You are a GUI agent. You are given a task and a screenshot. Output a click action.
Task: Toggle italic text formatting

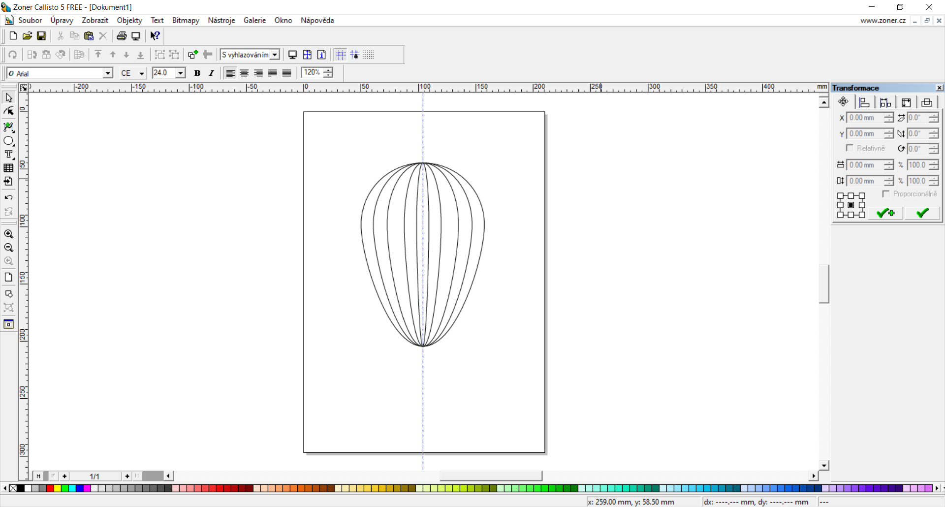[211, 73]
